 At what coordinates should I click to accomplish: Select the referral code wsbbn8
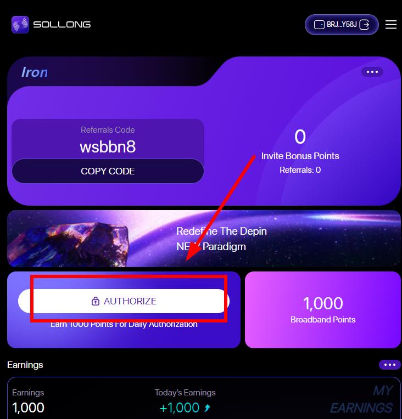tap(108, 146)
